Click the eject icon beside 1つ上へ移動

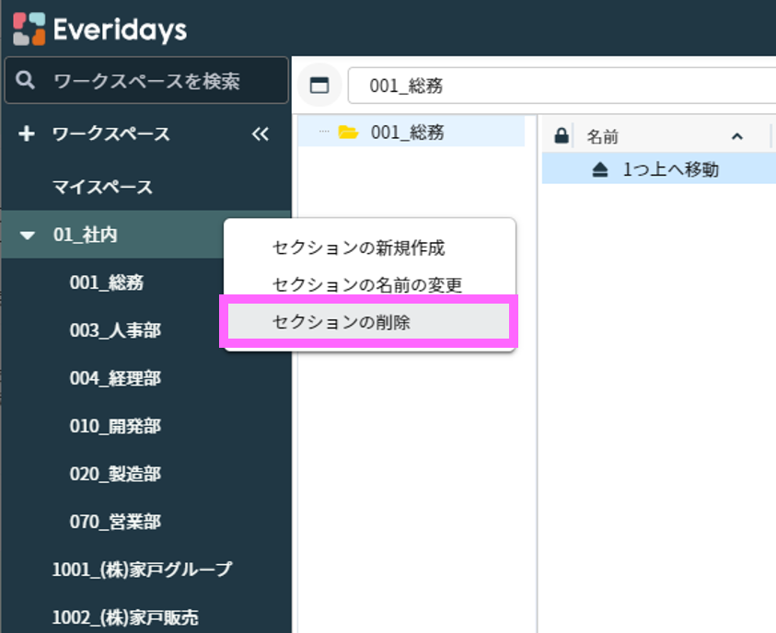[600, 169]
